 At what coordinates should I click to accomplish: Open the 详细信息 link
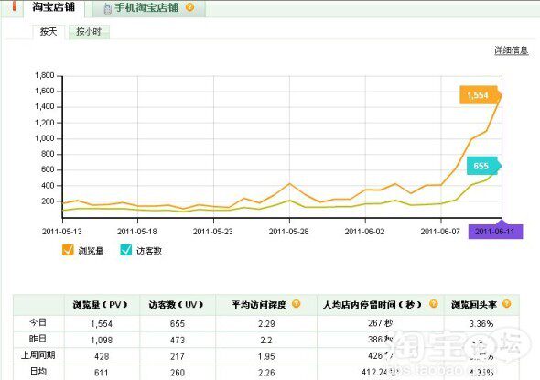[x=511, y=50]
